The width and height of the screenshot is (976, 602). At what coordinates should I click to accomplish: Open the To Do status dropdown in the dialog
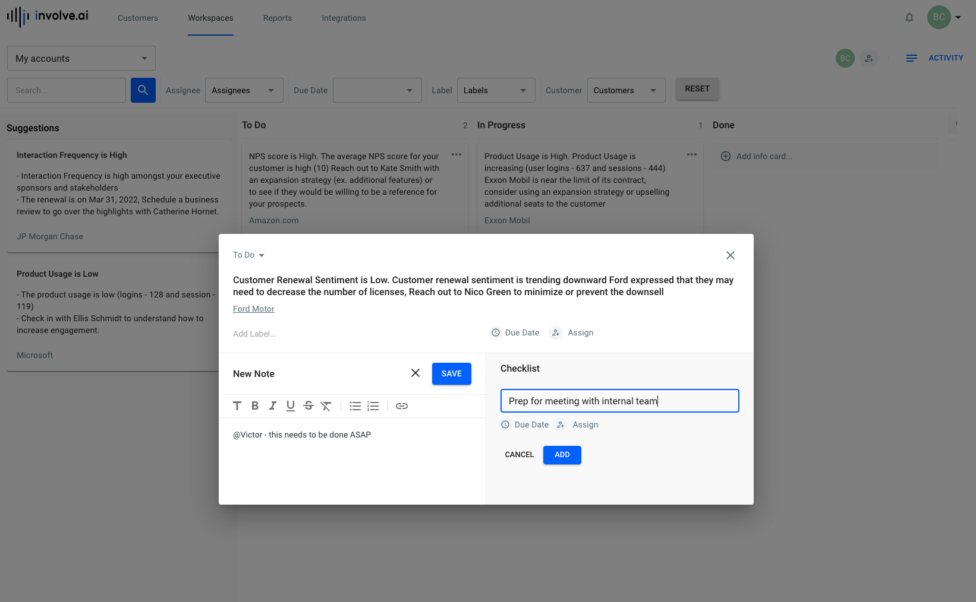248,255
